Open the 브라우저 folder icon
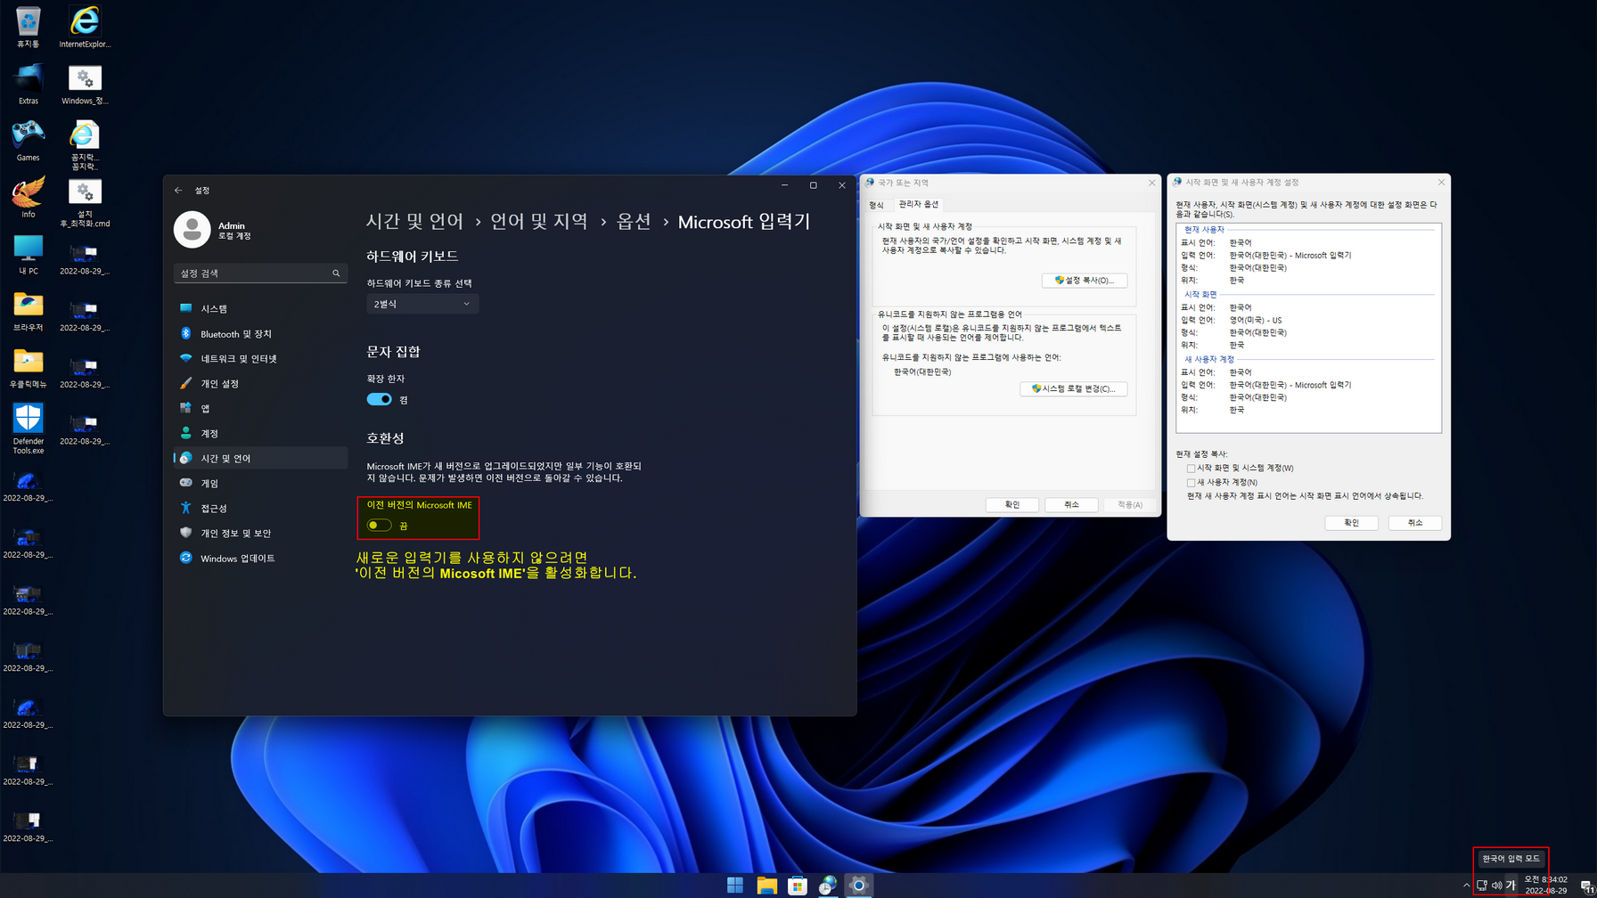This screenshot has height=898, width=1597. pyautogui.click(x=28, y=311)
